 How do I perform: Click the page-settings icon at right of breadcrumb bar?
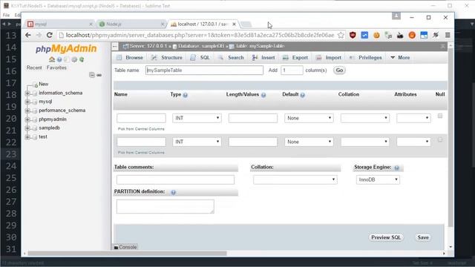click(443, 46)
